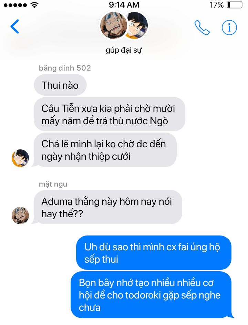Select blue "Uh dù sao thì" message
The width and height of the screenshot is (248, 325).
coord(154,253)
